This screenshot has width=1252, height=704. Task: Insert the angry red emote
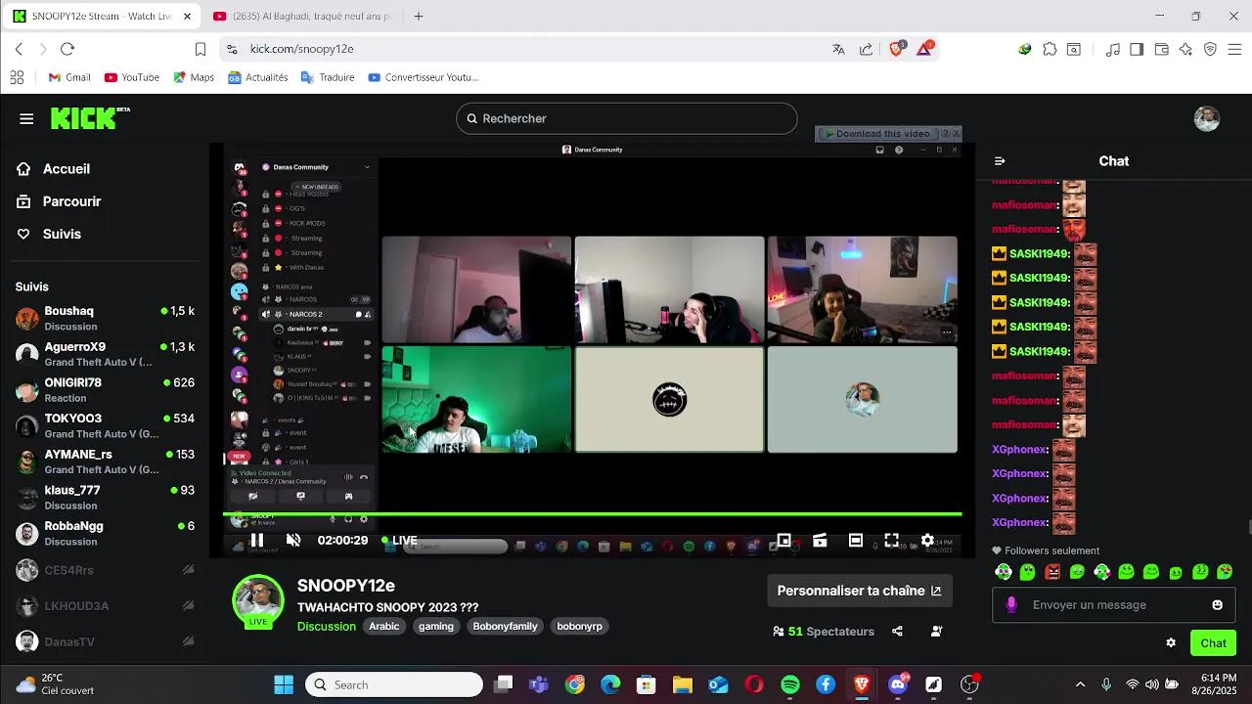(x=1052, y=572)
